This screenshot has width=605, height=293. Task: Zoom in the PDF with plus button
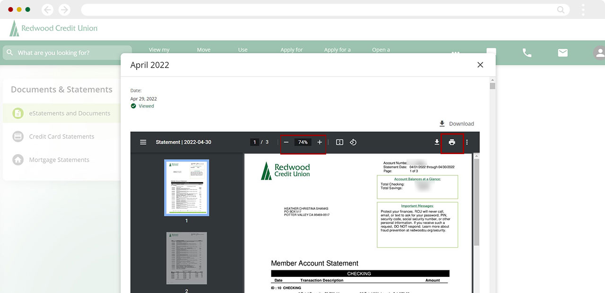(320, 142)
